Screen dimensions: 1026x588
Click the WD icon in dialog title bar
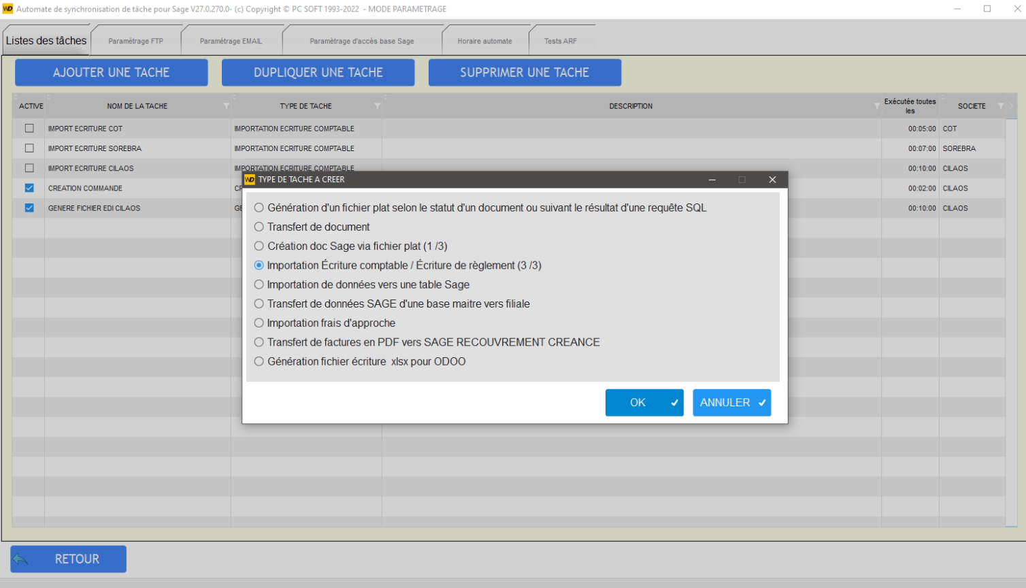pos(250,180)
